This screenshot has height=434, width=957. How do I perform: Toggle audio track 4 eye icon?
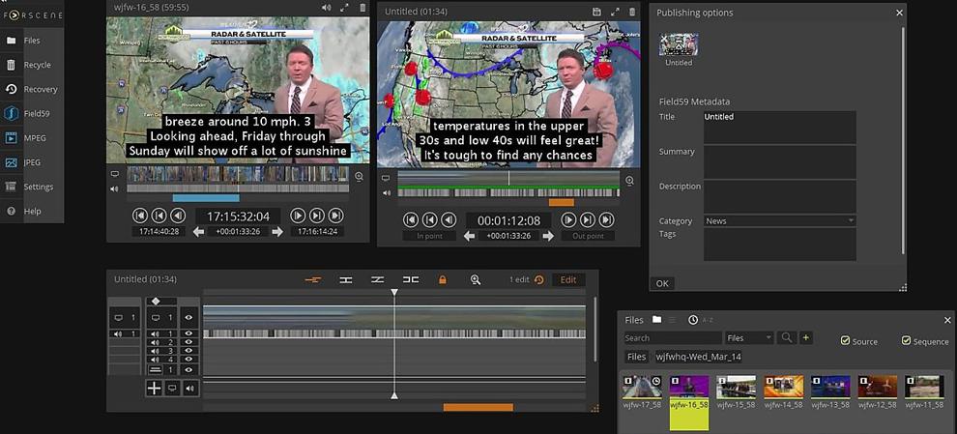click(x=189, y=360)
